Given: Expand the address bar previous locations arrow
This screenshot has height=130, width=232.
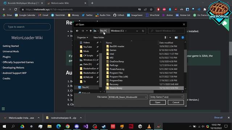Looking at the screenshot, I should coord(137,31).
